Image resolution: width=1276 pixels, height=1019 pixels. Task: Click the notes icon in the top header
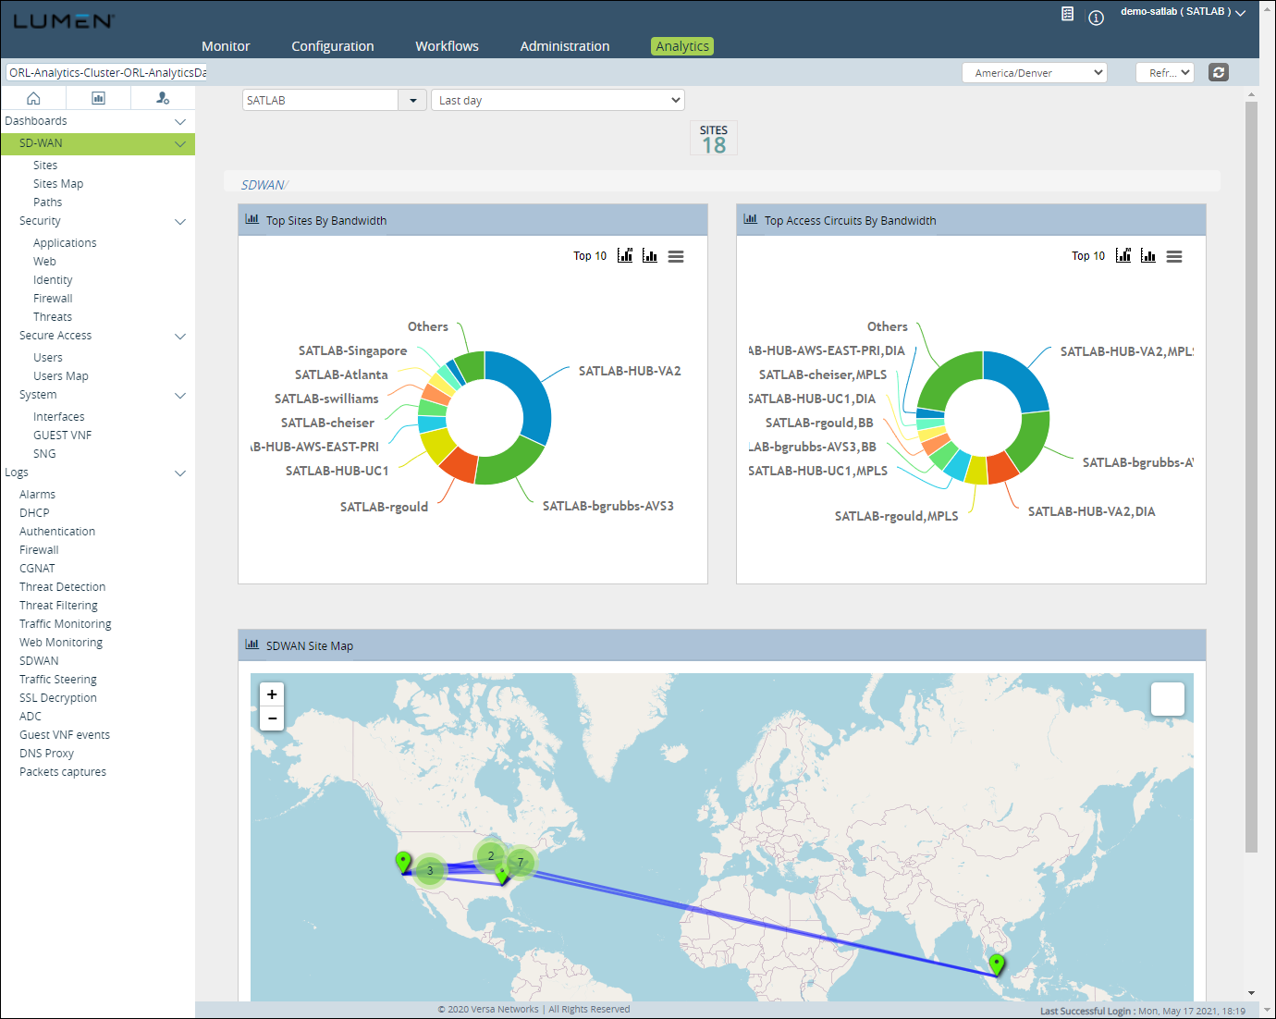1067,14
